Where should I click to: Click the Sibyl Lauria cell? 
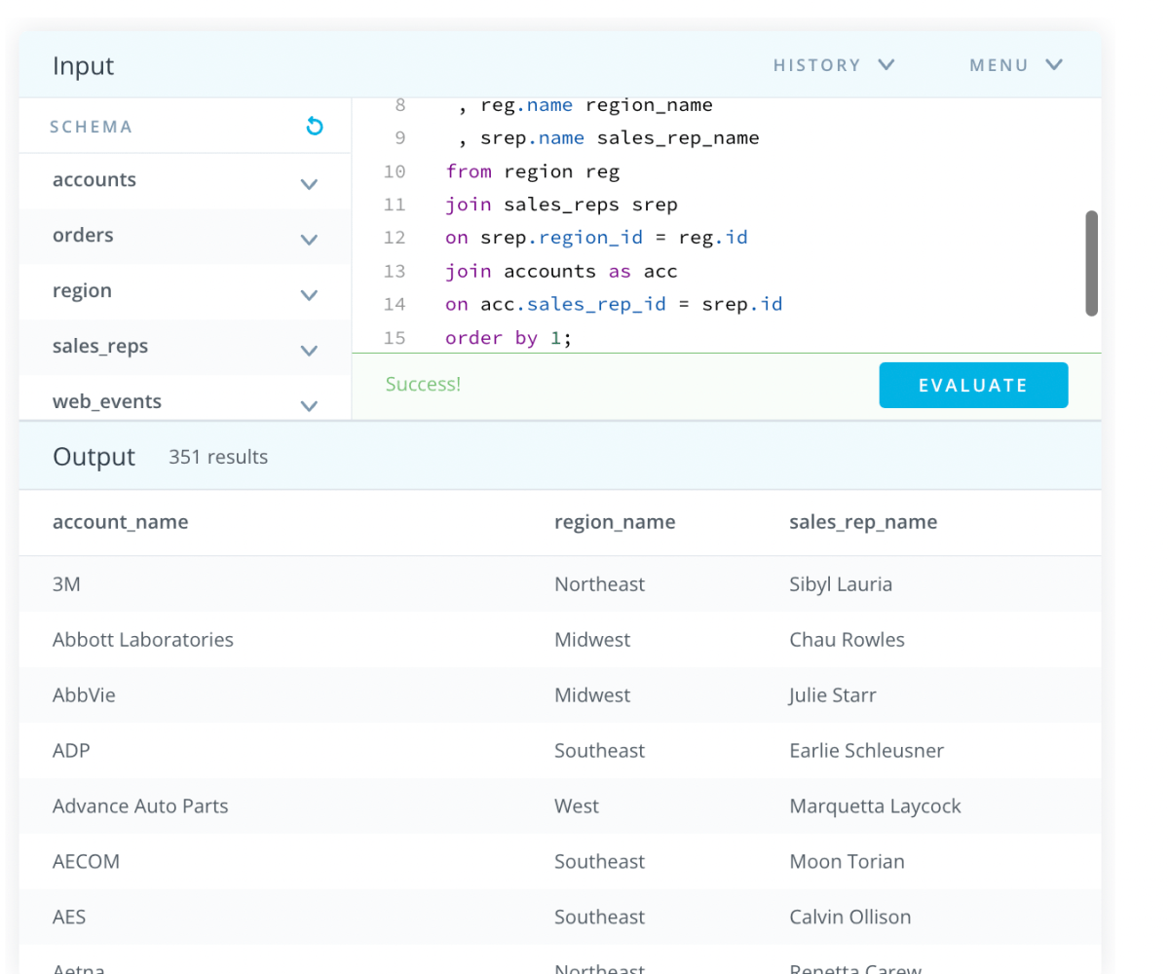[841, 584]
